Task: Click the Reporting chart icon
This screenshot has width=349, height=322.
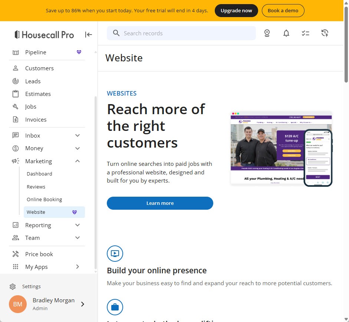Action: [x=15, y=225]
